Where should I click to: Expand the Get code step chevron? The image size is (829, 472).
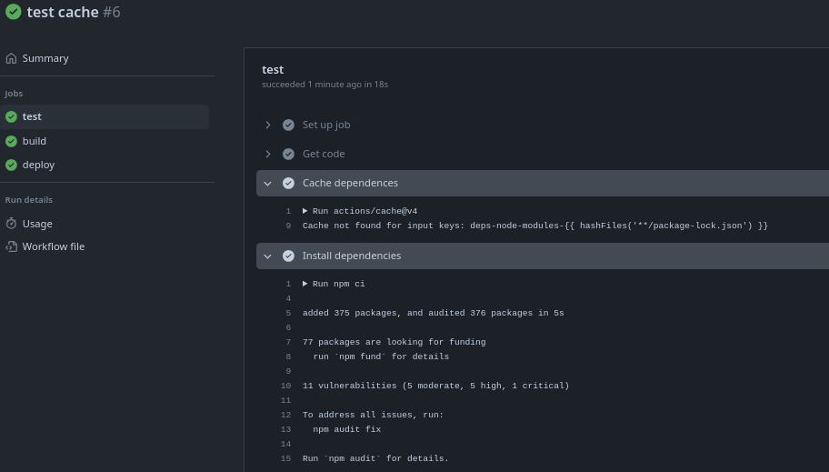pos(268,154)
